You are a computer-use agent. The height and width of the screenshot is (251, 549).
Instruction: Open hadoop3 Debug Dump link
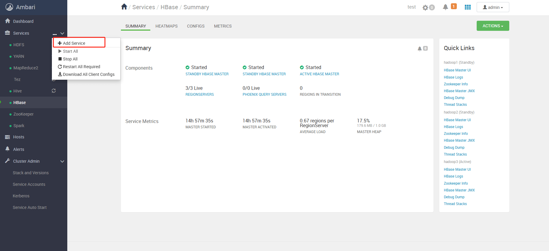[x=454, y=197]
